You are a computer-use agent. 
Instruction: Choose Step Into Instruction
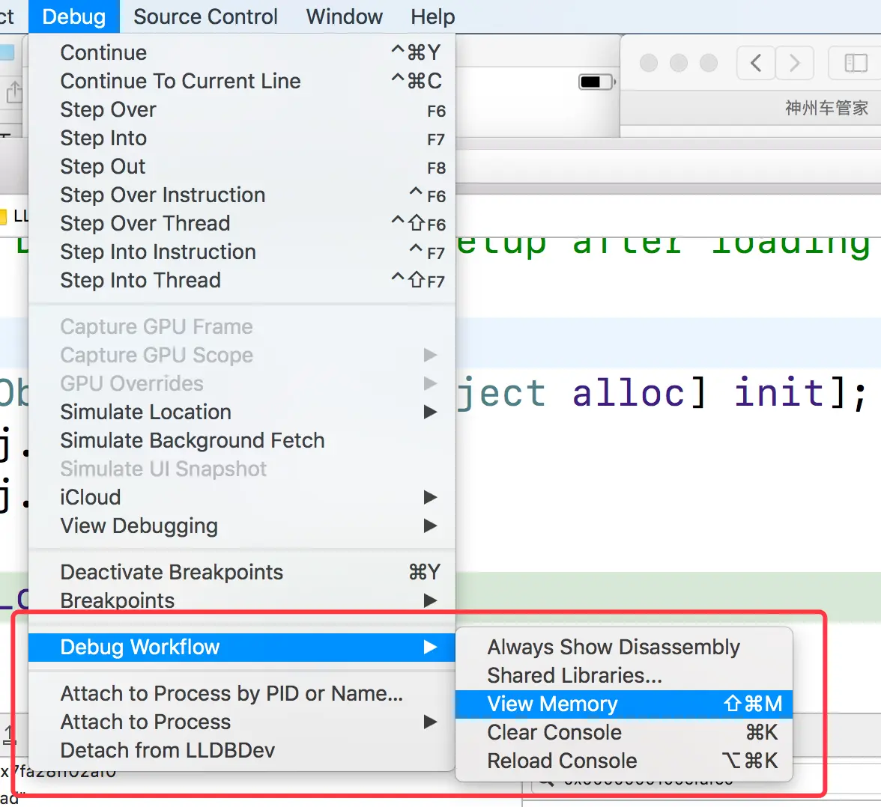click(x=241, y=252)
